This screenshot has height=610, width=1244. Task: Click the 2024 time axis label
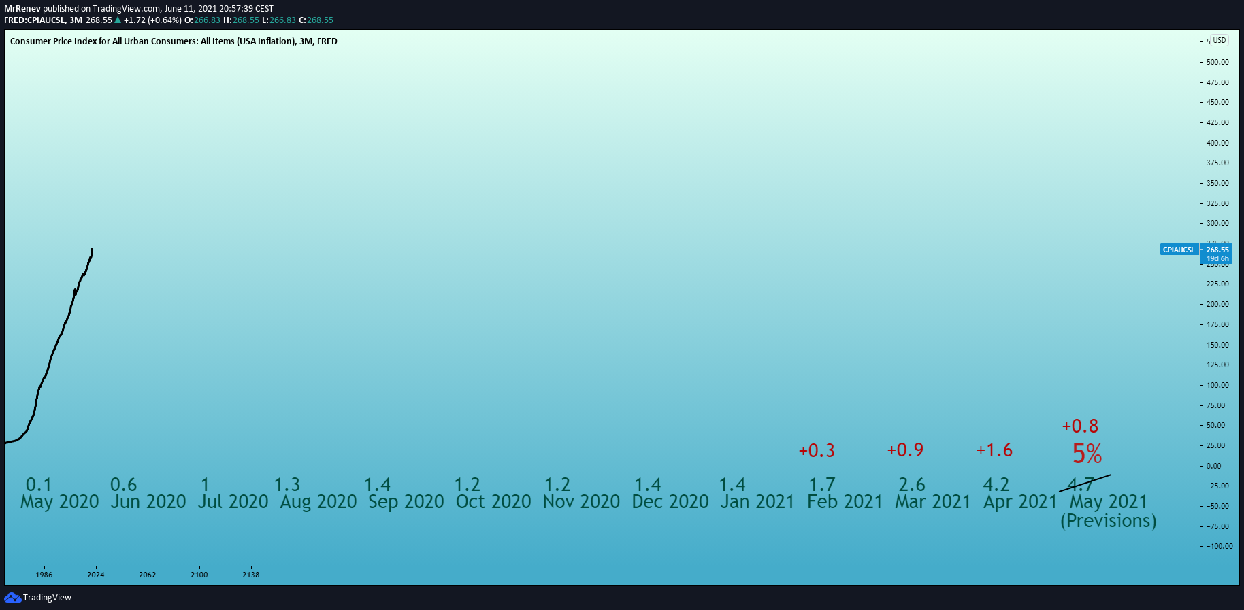point(96,575)
